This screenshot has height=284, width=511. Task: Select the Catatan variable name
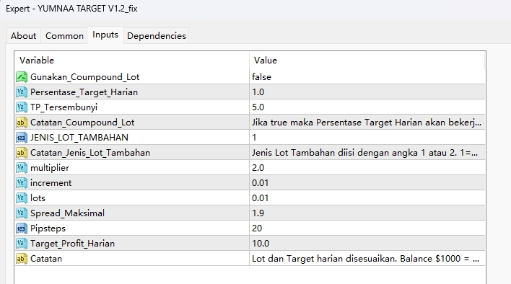point(46,259)
